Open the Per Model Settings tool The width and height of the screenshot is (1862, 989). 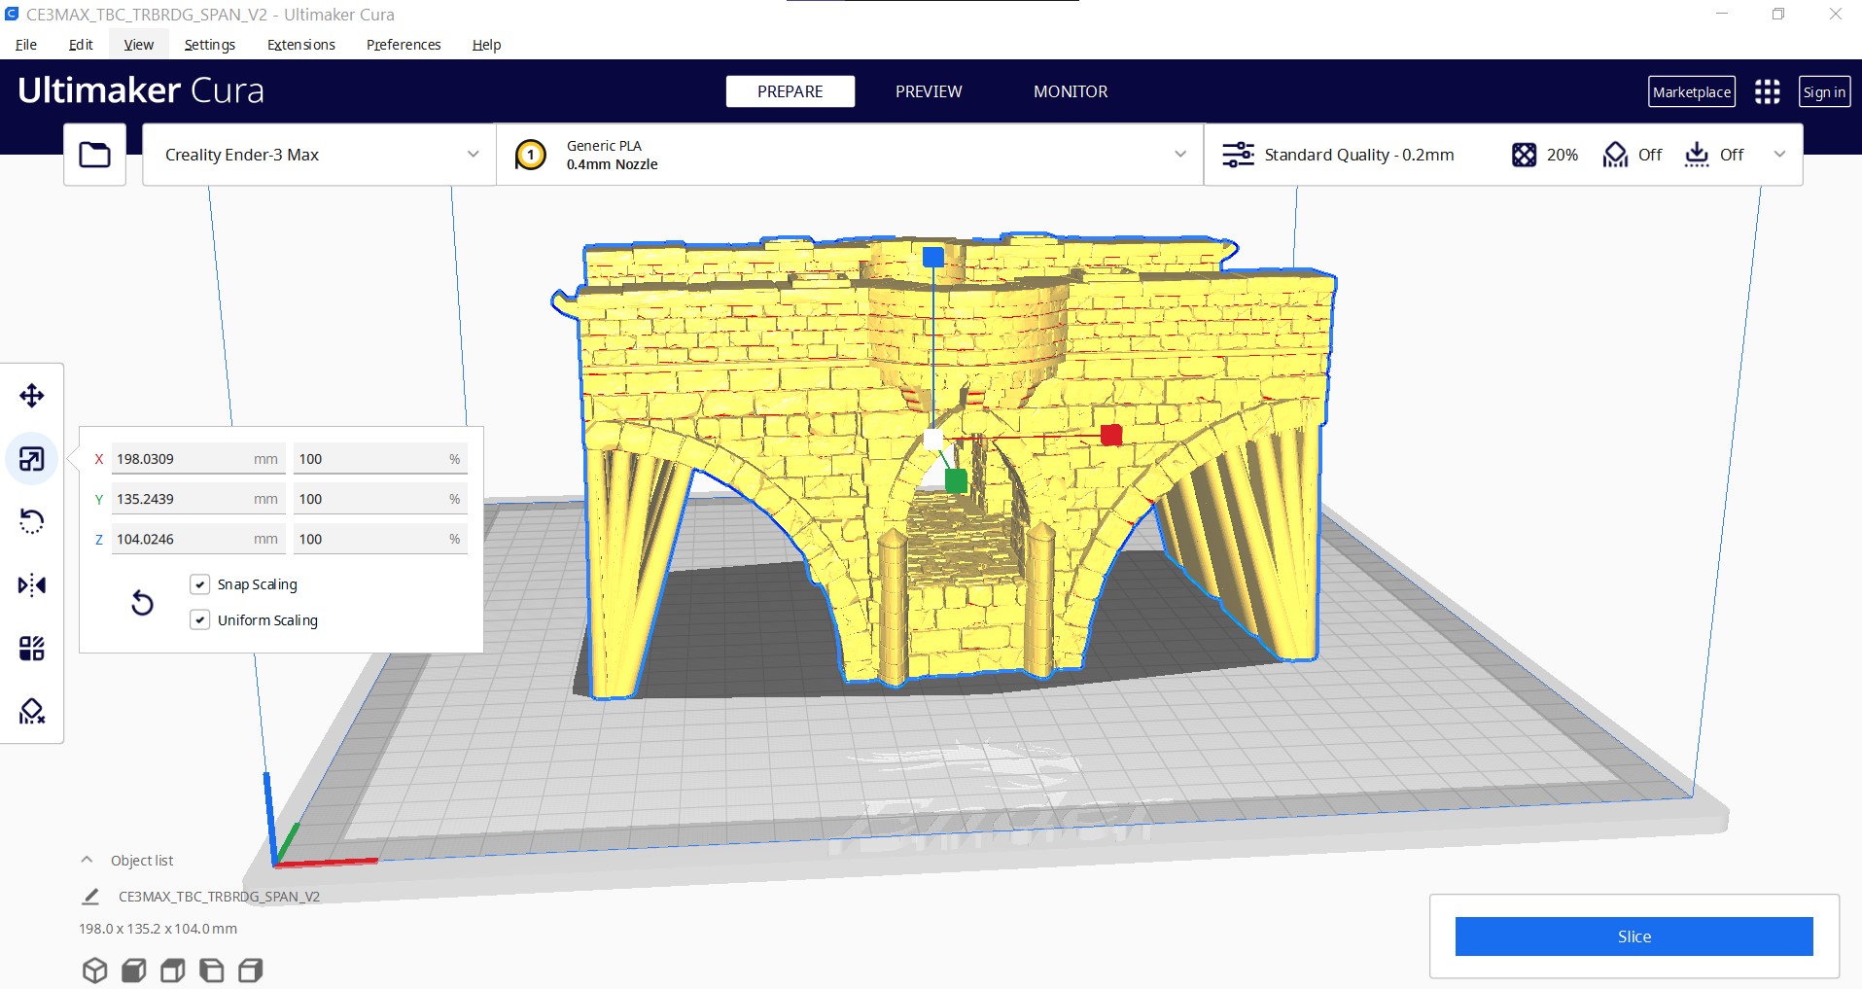(x=32, y=649)
